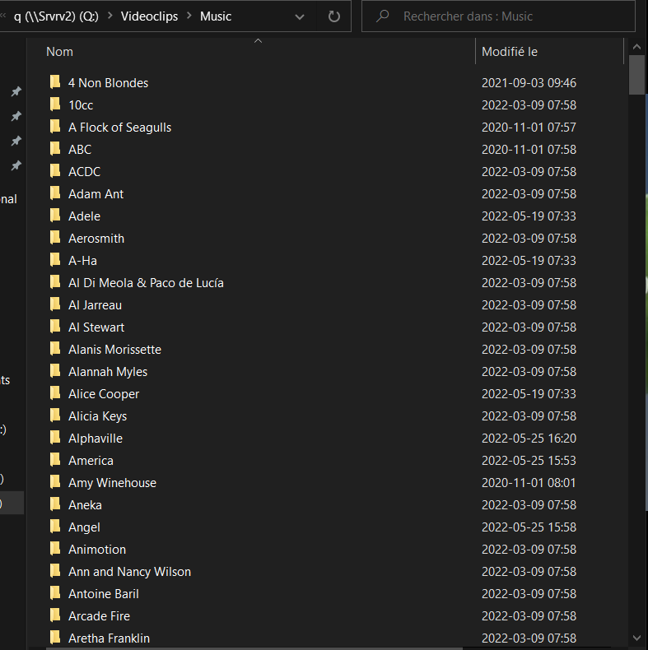Click date 2021-09-03 09:46 of 4 Non Blondes

(529, 83)
